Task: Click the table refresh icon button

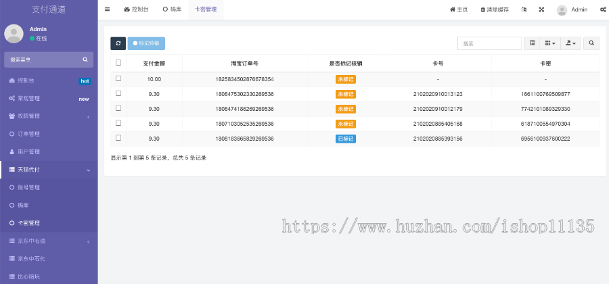Action: [118, 43]
